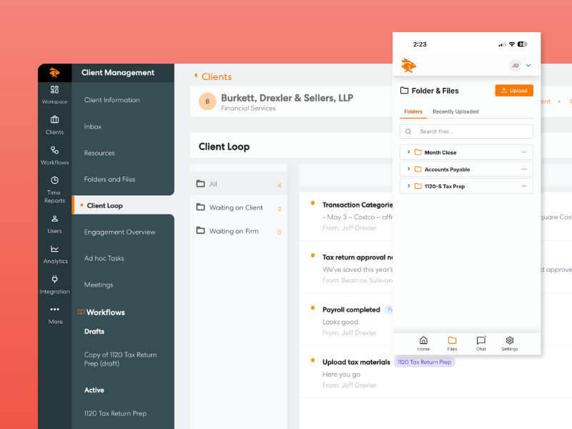This screenshot has width=572, height=429.
Task: Click the B avatar for Burkett, Drexler & Sellers
Action: [x=207, y=102]
